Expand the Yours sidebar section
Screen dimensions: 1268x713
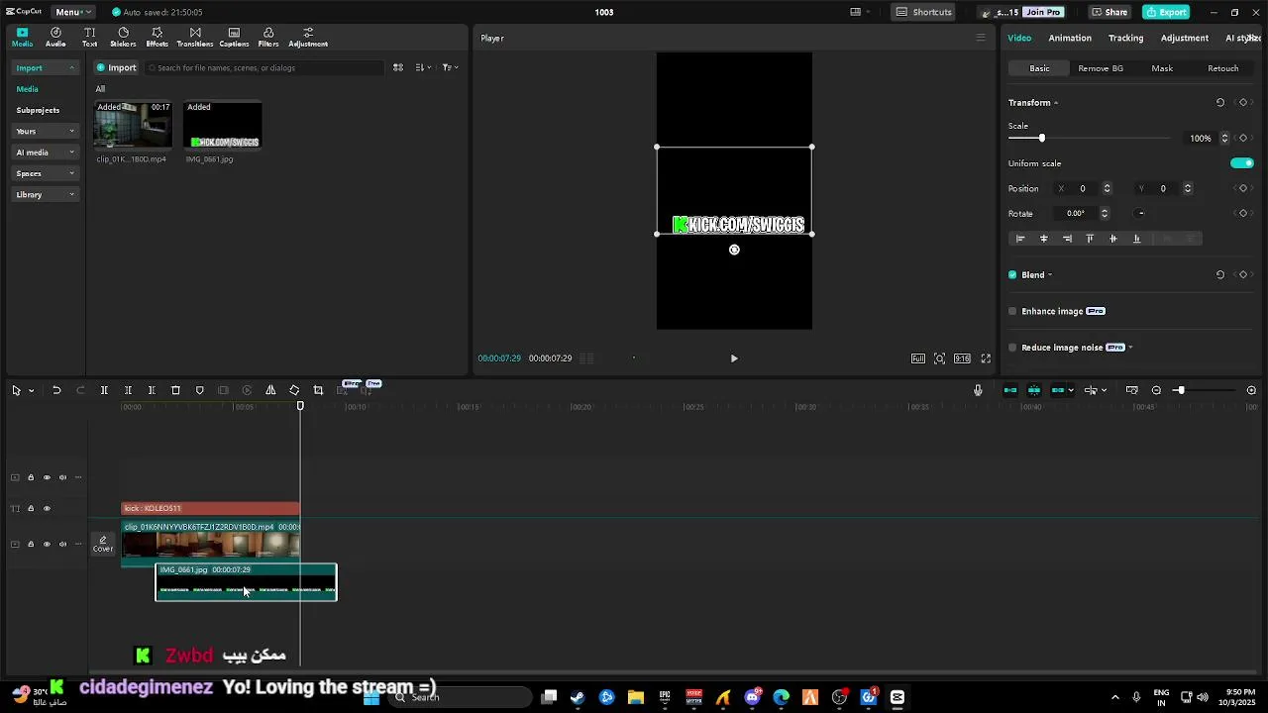point(46,132)
